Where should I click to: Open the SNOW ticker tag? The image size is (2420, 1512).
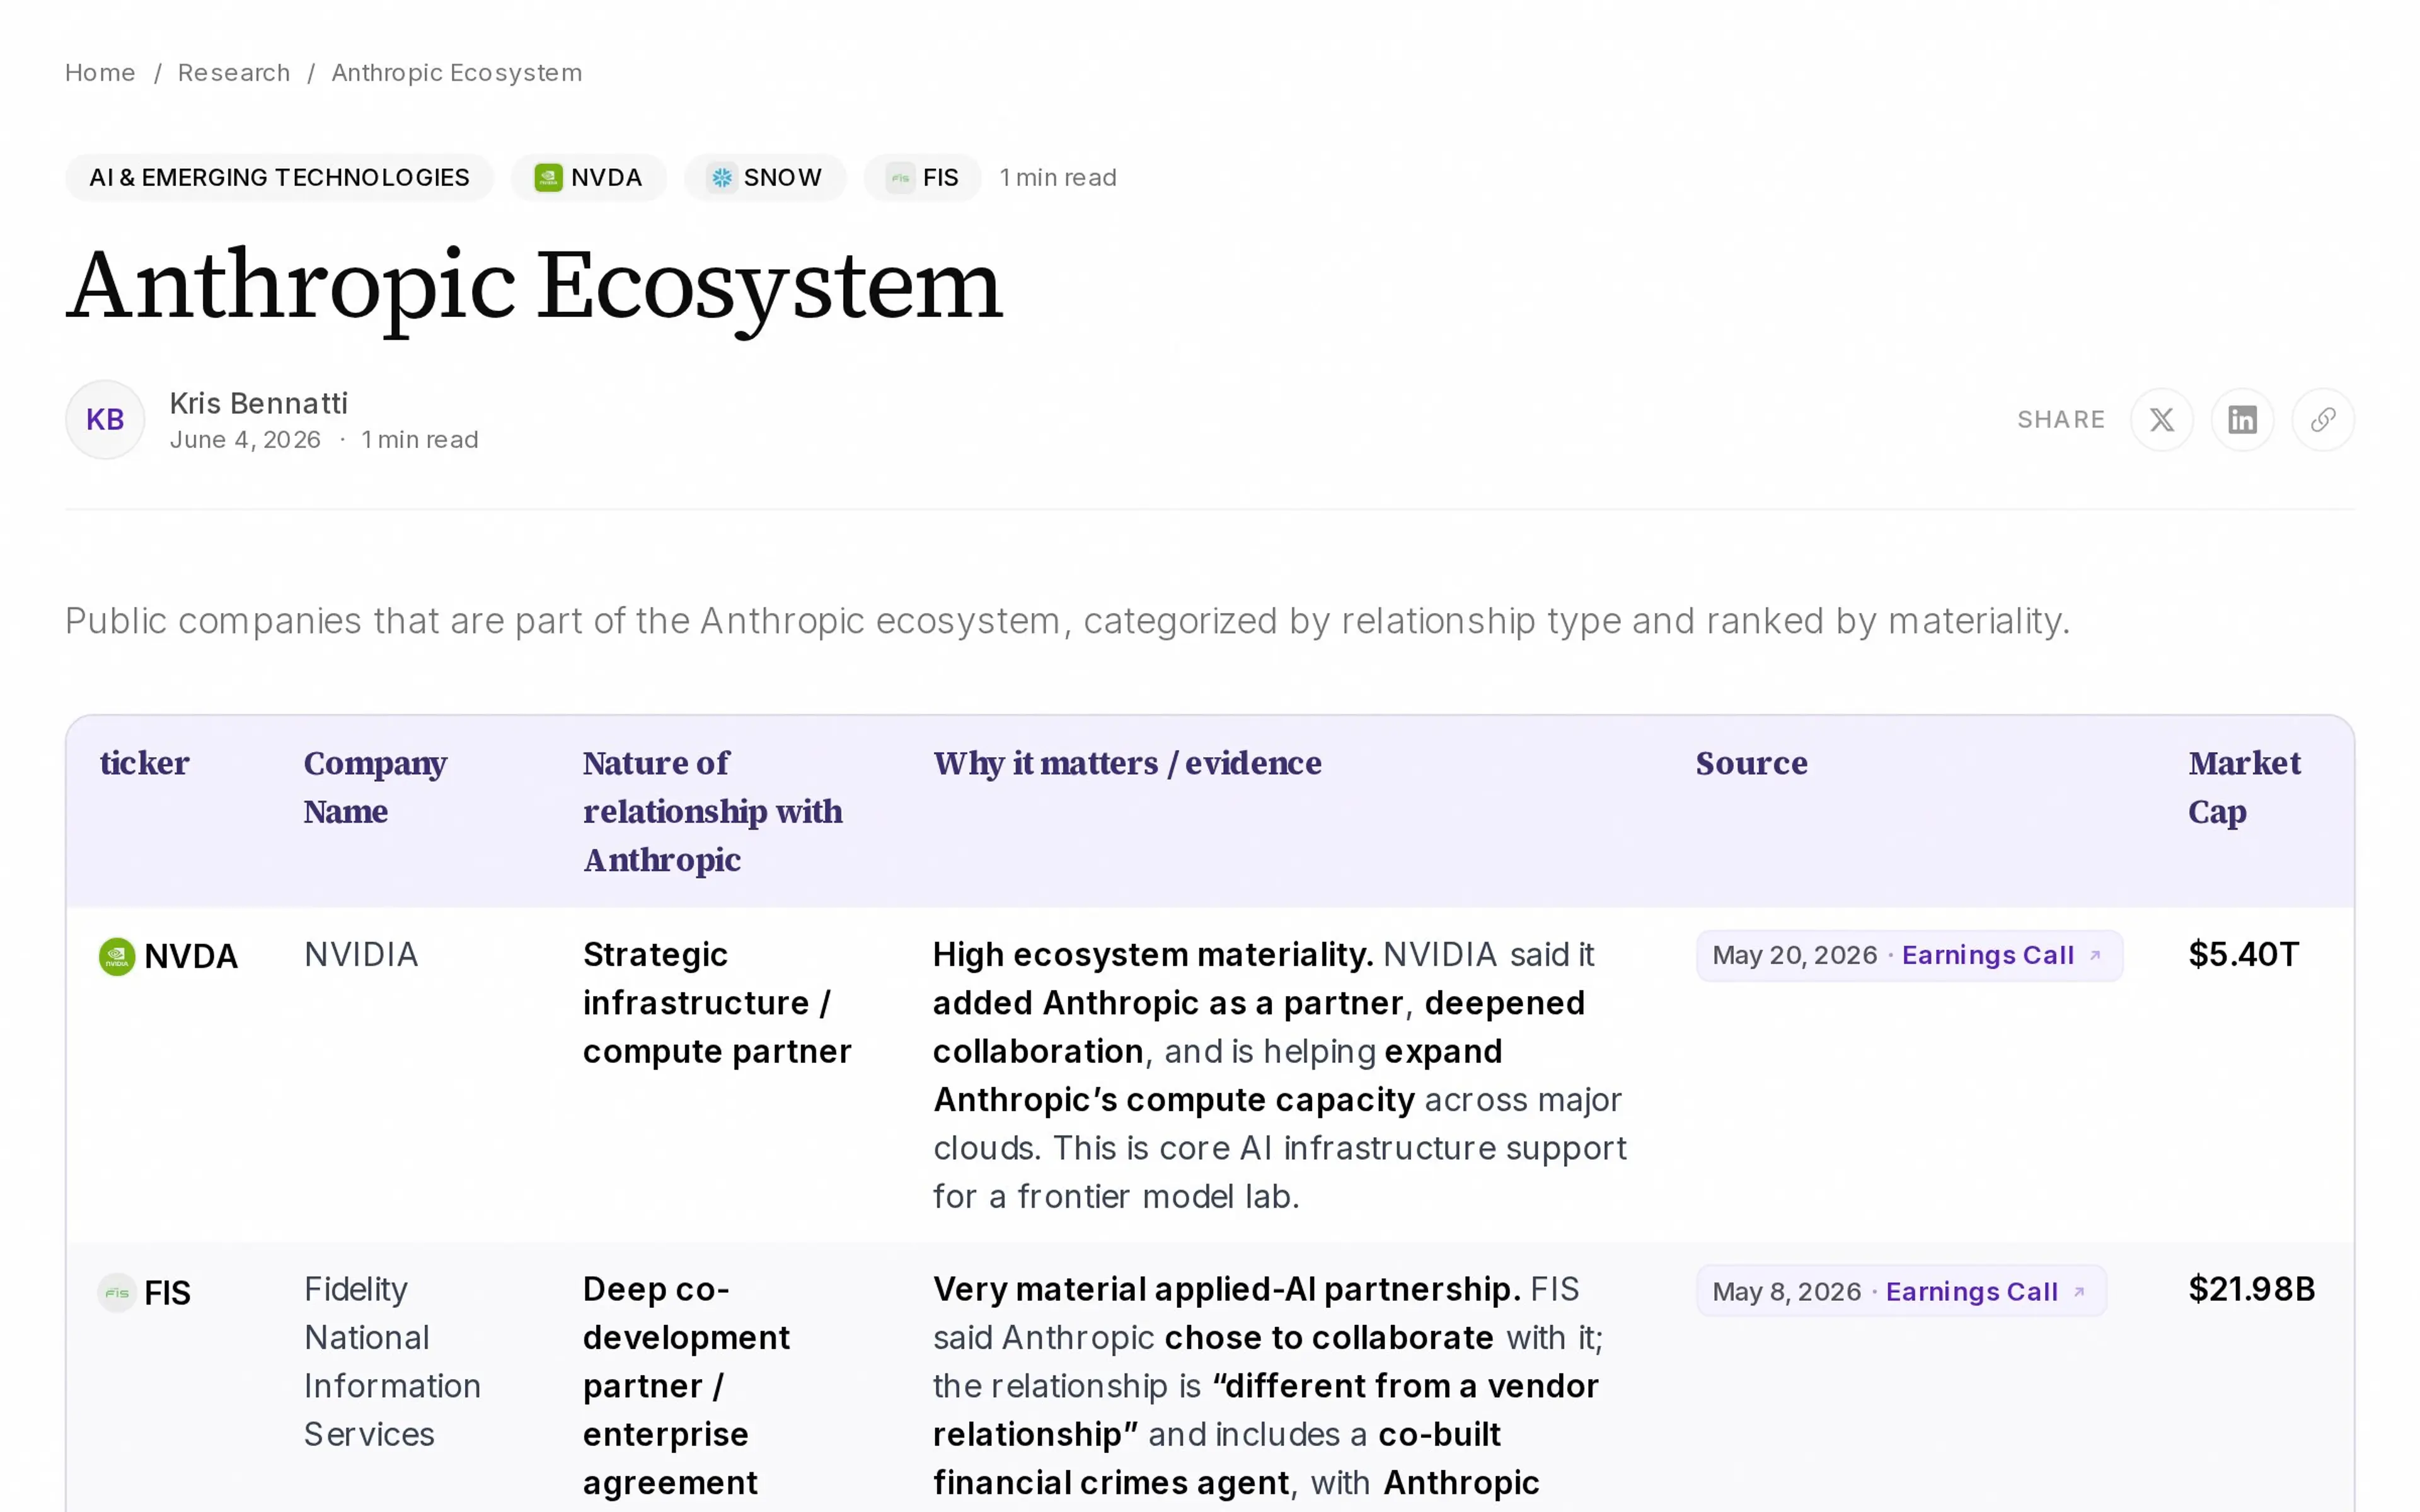point(765,177)
